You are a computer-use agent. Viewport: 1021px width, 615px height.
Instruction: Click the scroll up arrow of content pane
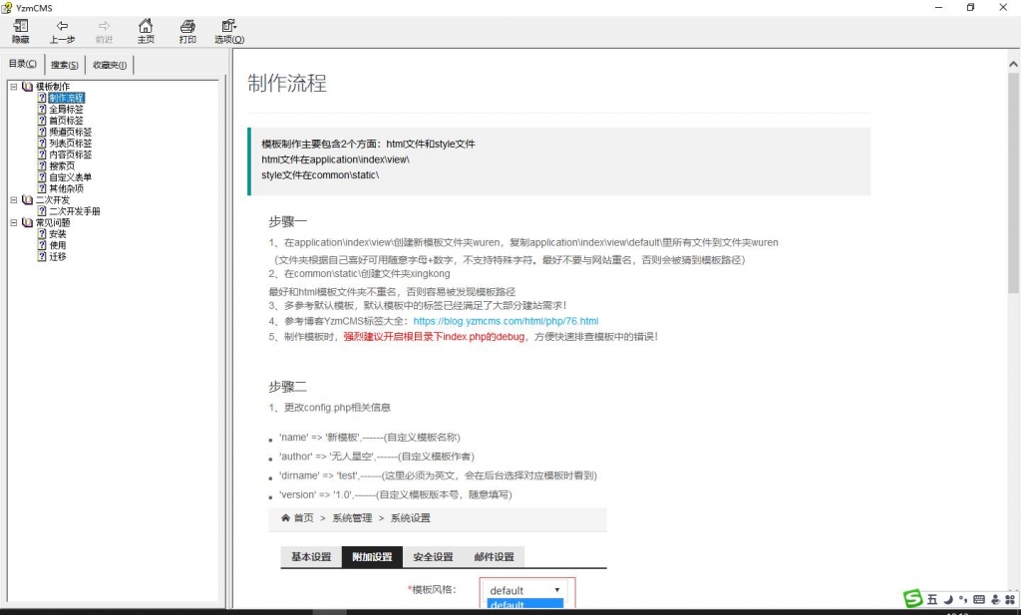[x=1013, y=64]
